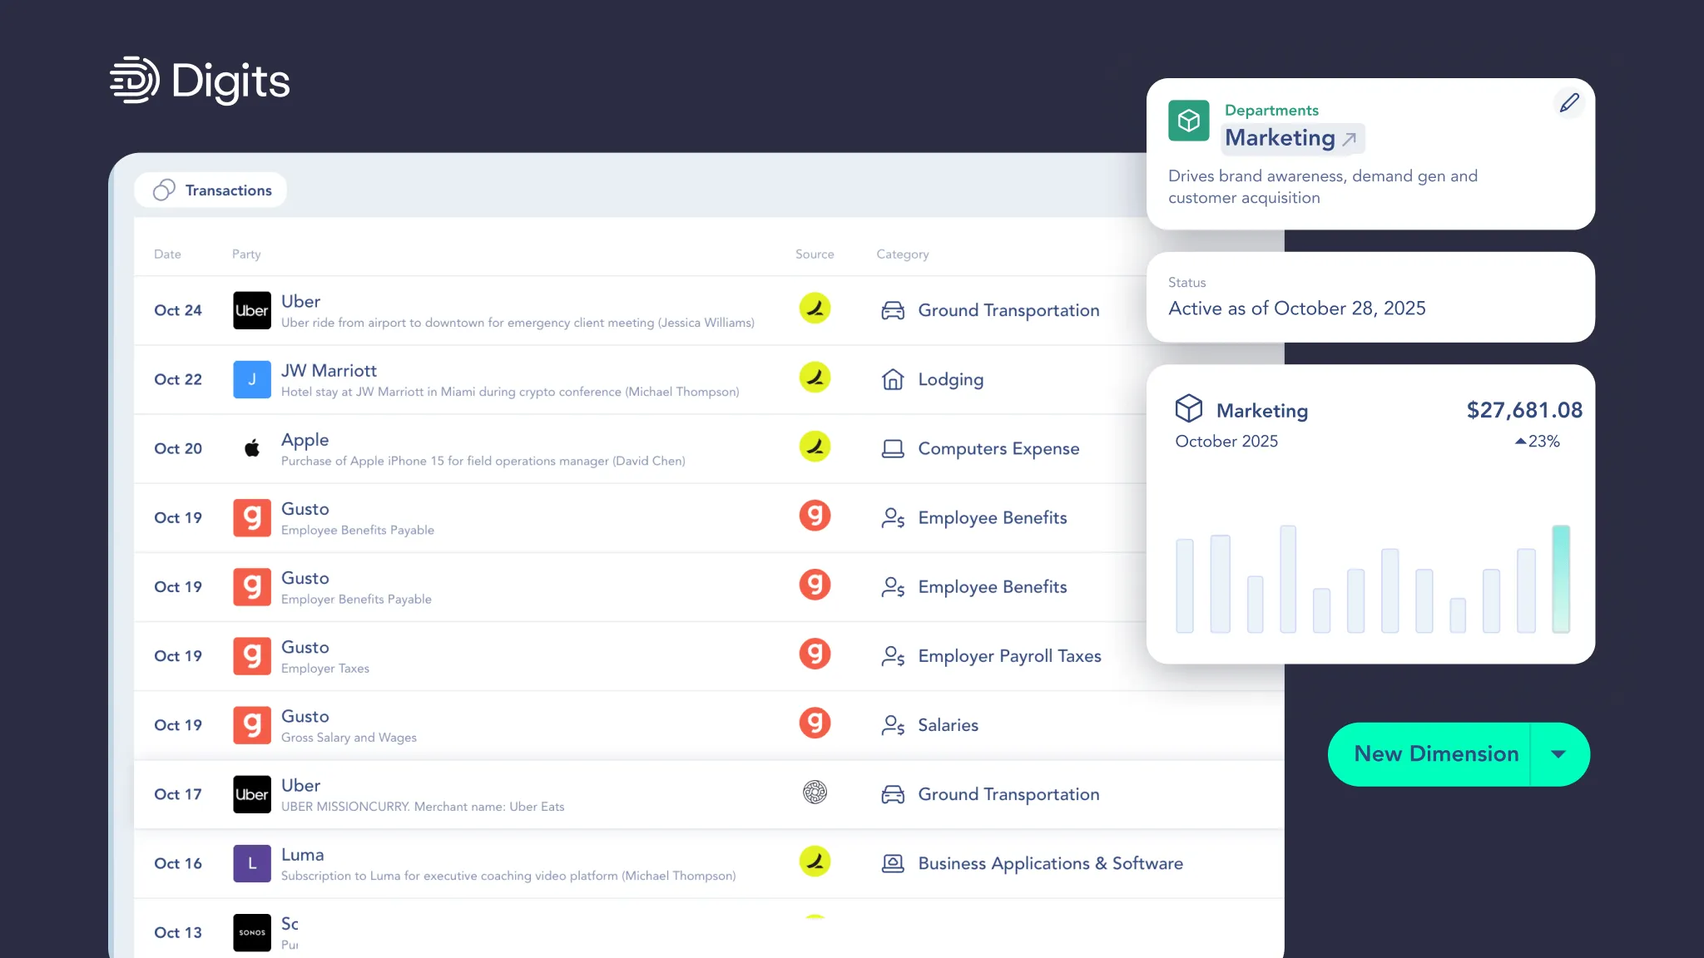The image size is (1704, 958).
Task: Click the Sonos logo thumbnail on Oct 13 row
Action: (251, 932)
